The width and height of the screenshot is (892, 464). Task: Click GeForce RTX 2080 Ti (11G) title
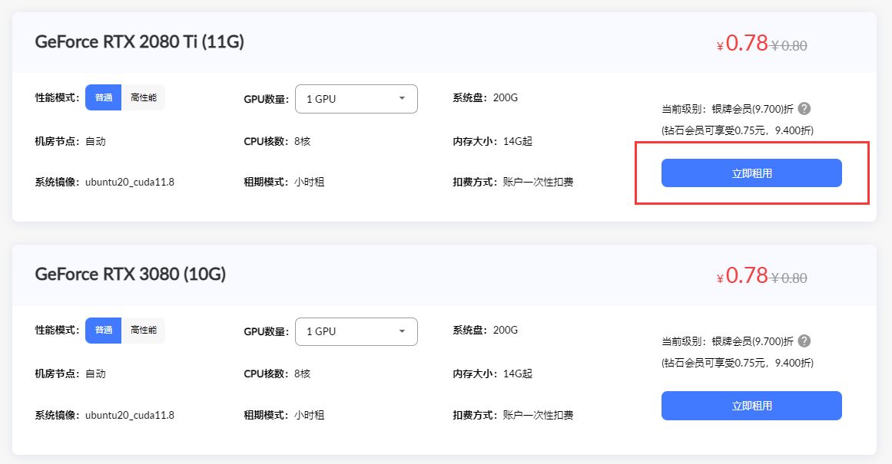click(139, 42)
